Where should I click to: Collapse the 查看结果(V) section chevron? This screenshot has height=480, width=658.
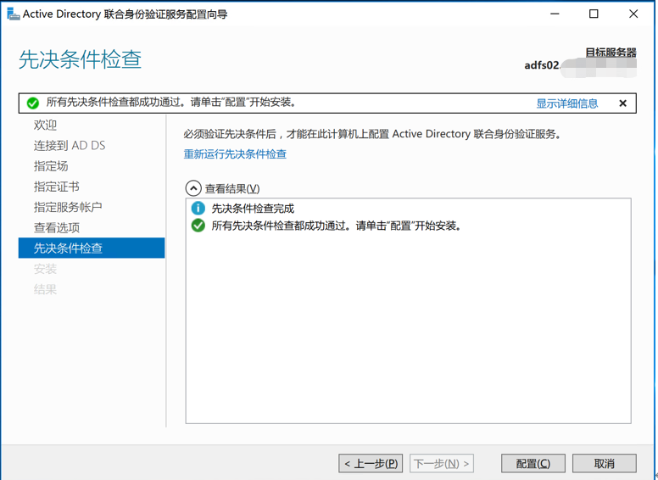coord(193,188)
